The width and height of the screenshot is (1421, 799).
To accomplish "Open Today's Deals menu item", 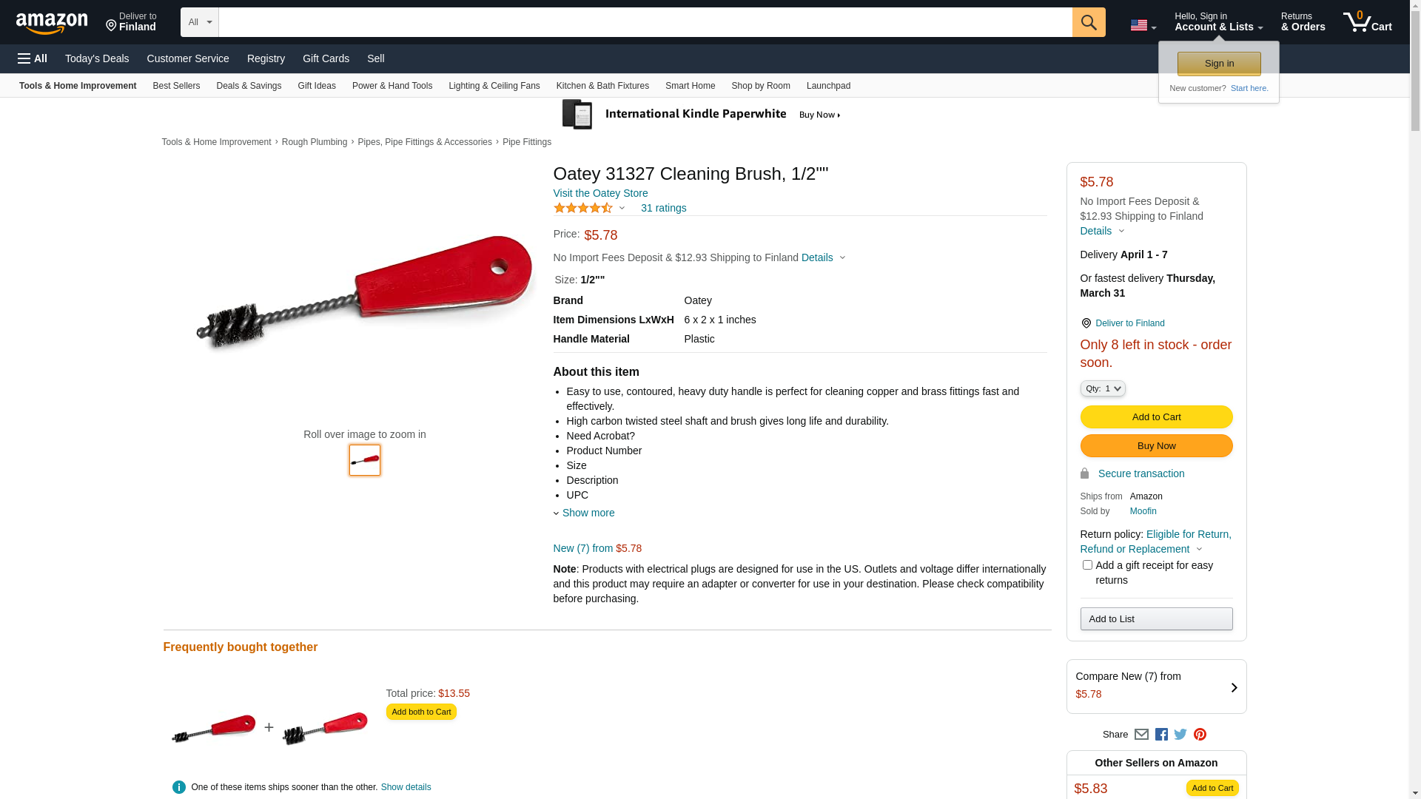I will 97,58.
